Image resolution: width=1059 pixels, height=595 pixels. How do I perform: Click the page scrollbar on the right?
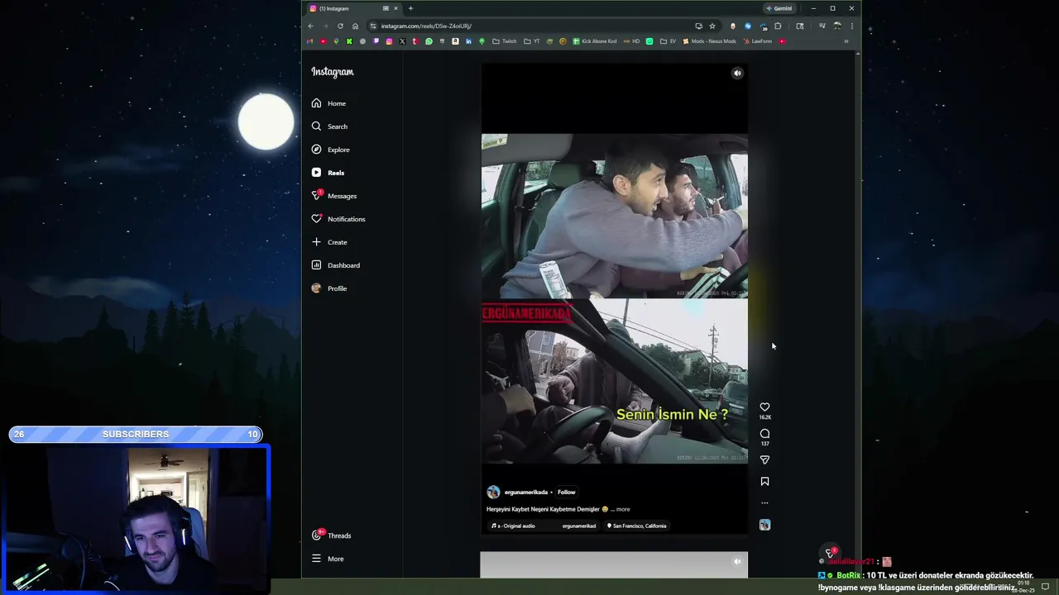tap(857, 314)
